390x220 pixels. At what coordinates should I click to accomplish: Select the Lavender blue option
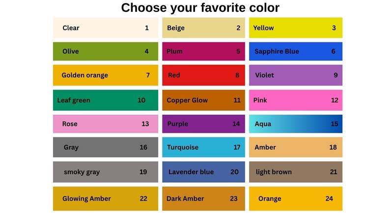[203, 172]
